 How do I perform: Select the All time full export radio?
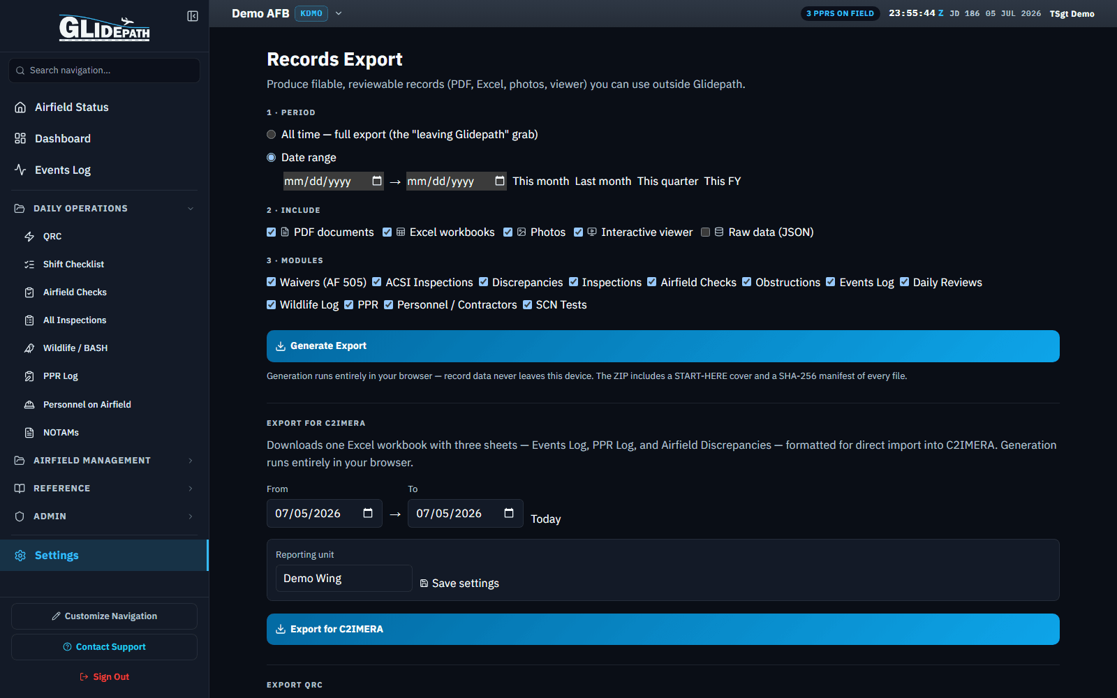[x=272, y=135]
